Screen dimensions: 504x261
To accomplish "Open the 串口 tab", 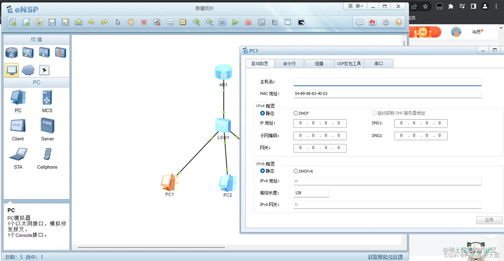I will click(379, 63).
